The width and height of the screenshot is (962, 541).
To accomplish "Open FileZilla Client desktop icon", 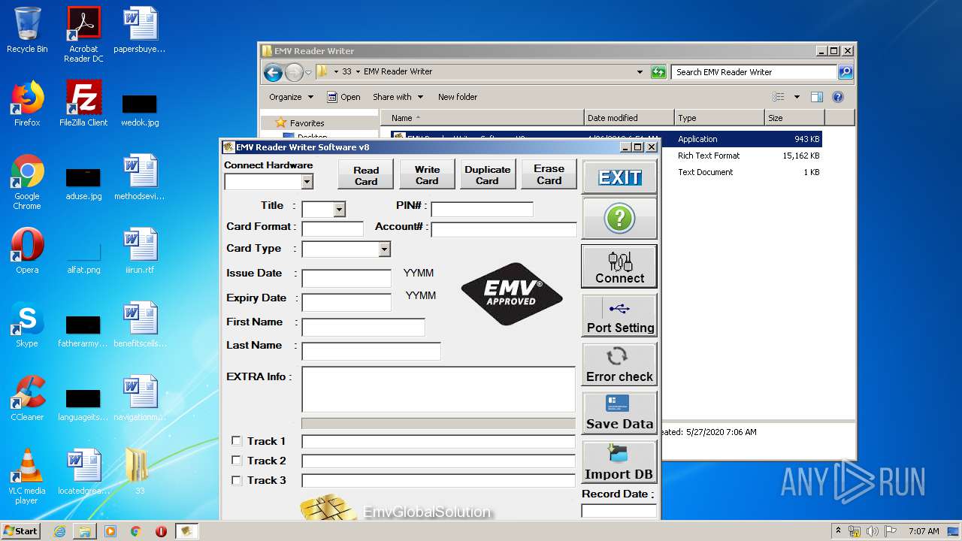I will [83, 104].
